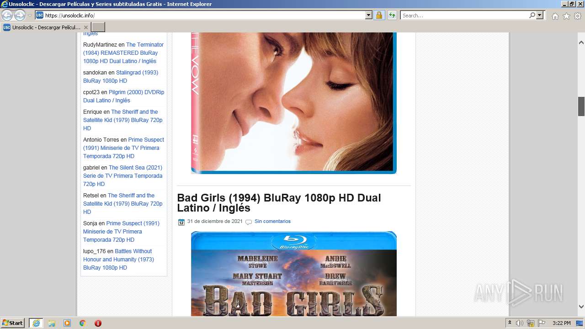Image resolution: width=585 pixels, height=329 pixels.
Task: Open the volume speaker tray icon
Action: click(x=520, y=323)
